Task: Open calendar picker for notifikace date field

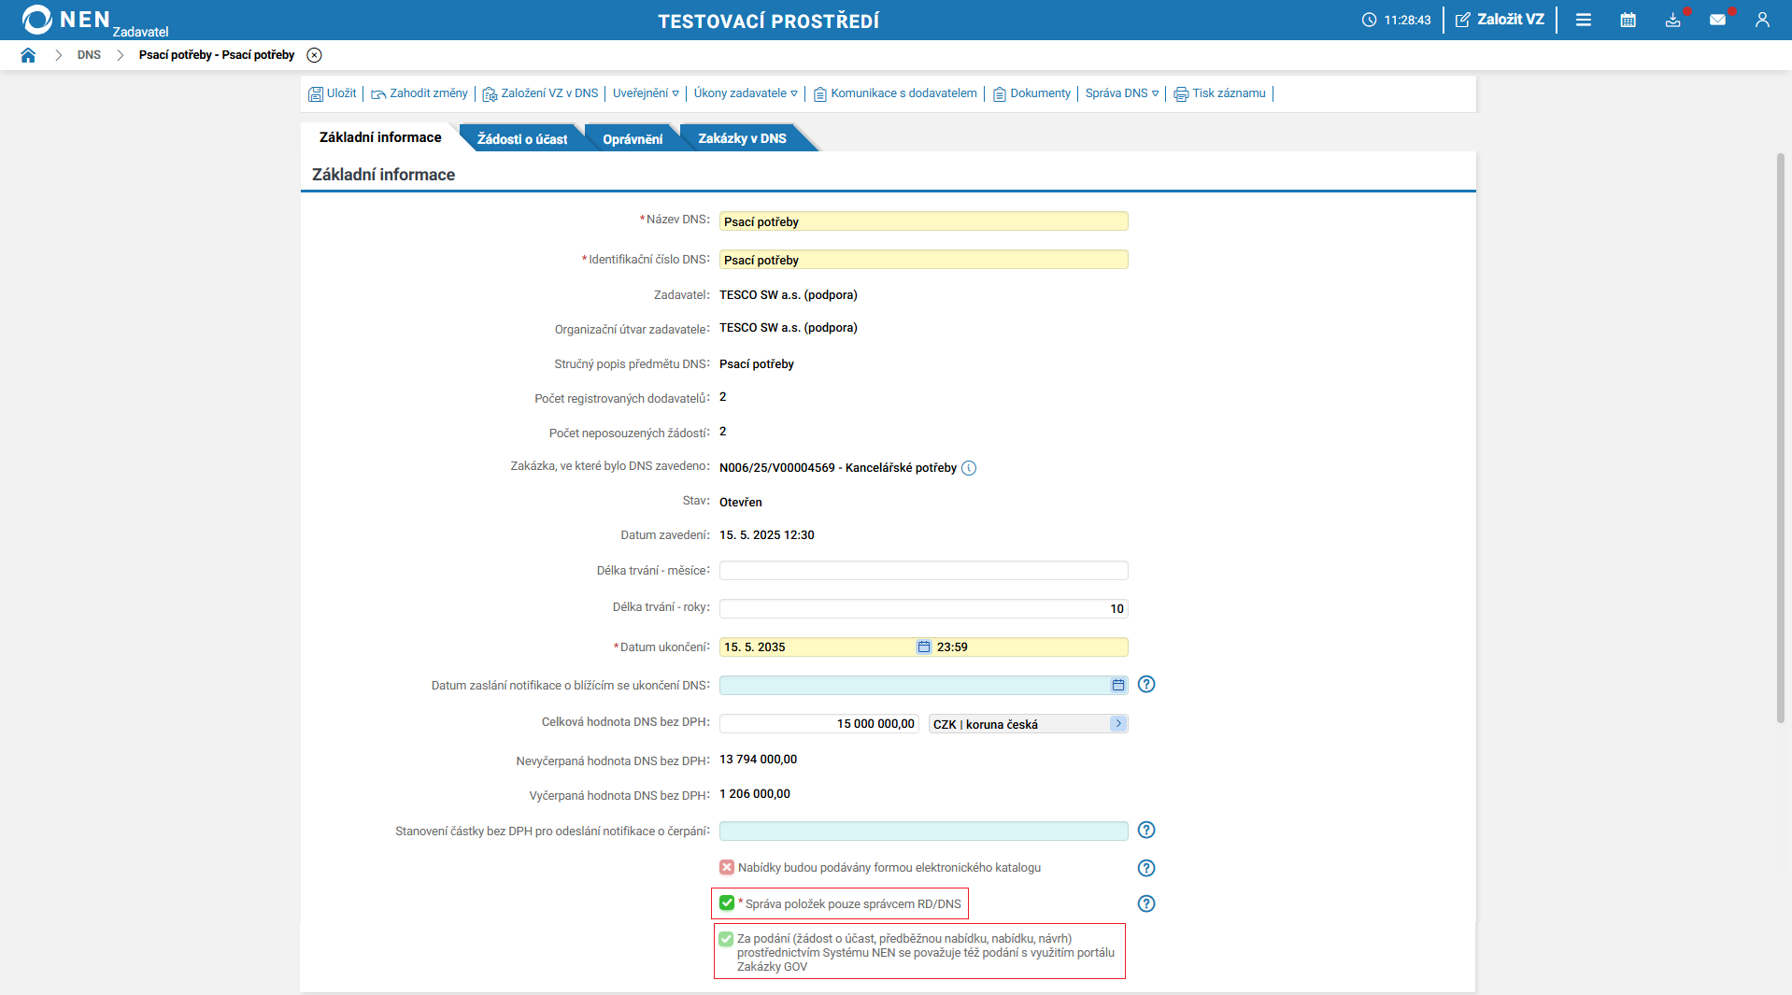Action: (x=1117, y=686)
